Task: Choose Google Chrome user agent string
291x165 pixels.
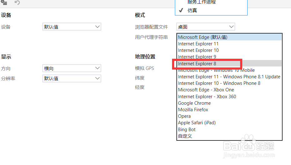Action: pos(194,103)
